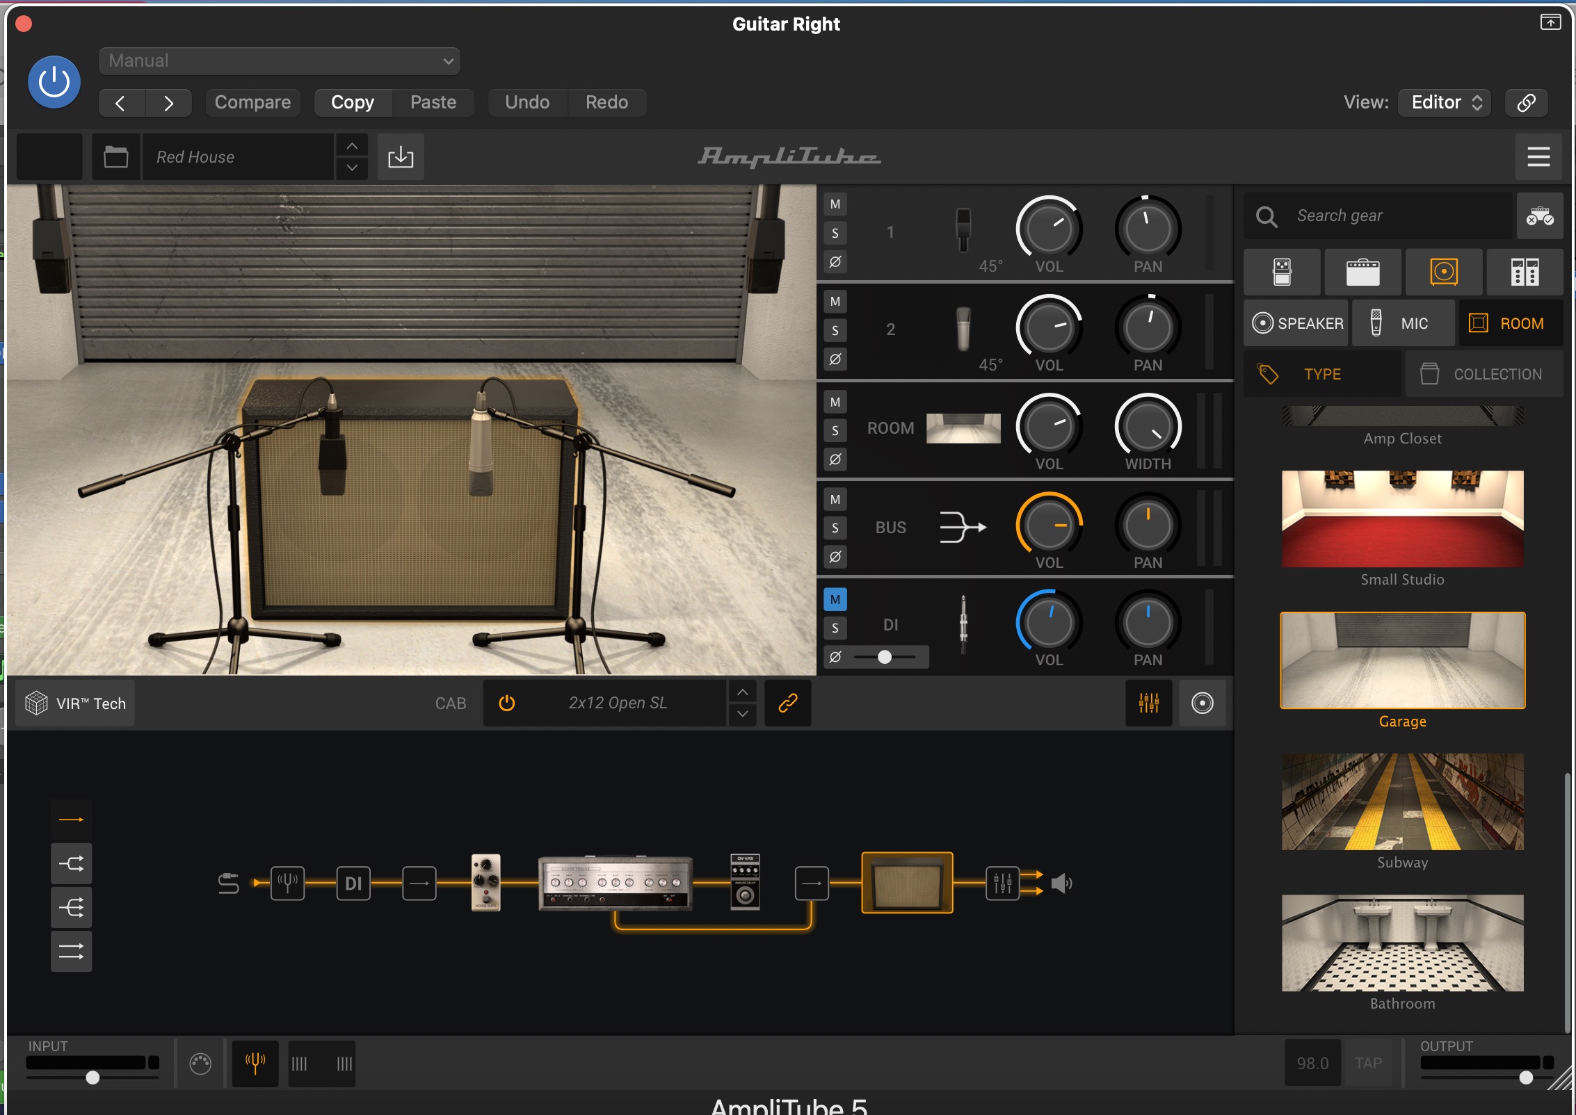Choose the Small Studio room thumbnail

point(1402,519)
